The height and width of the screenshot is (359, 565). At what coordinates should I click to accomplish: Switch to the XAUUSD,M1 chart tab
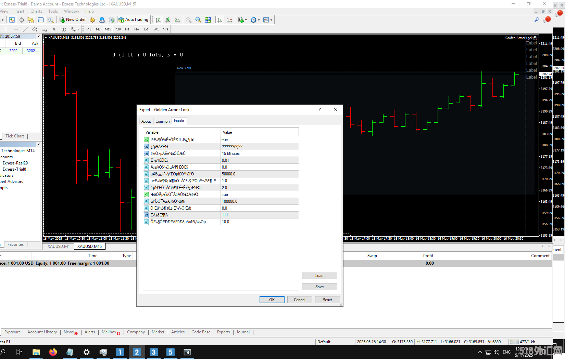coord(58,246)
